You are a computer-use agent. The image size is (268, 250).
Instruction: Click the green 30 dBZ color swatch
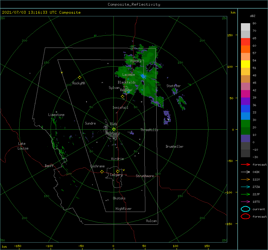[245, 123]
